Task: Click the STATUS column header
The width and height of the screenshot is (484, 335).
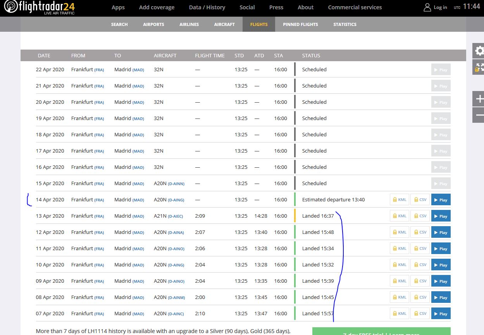Action: 311,55
